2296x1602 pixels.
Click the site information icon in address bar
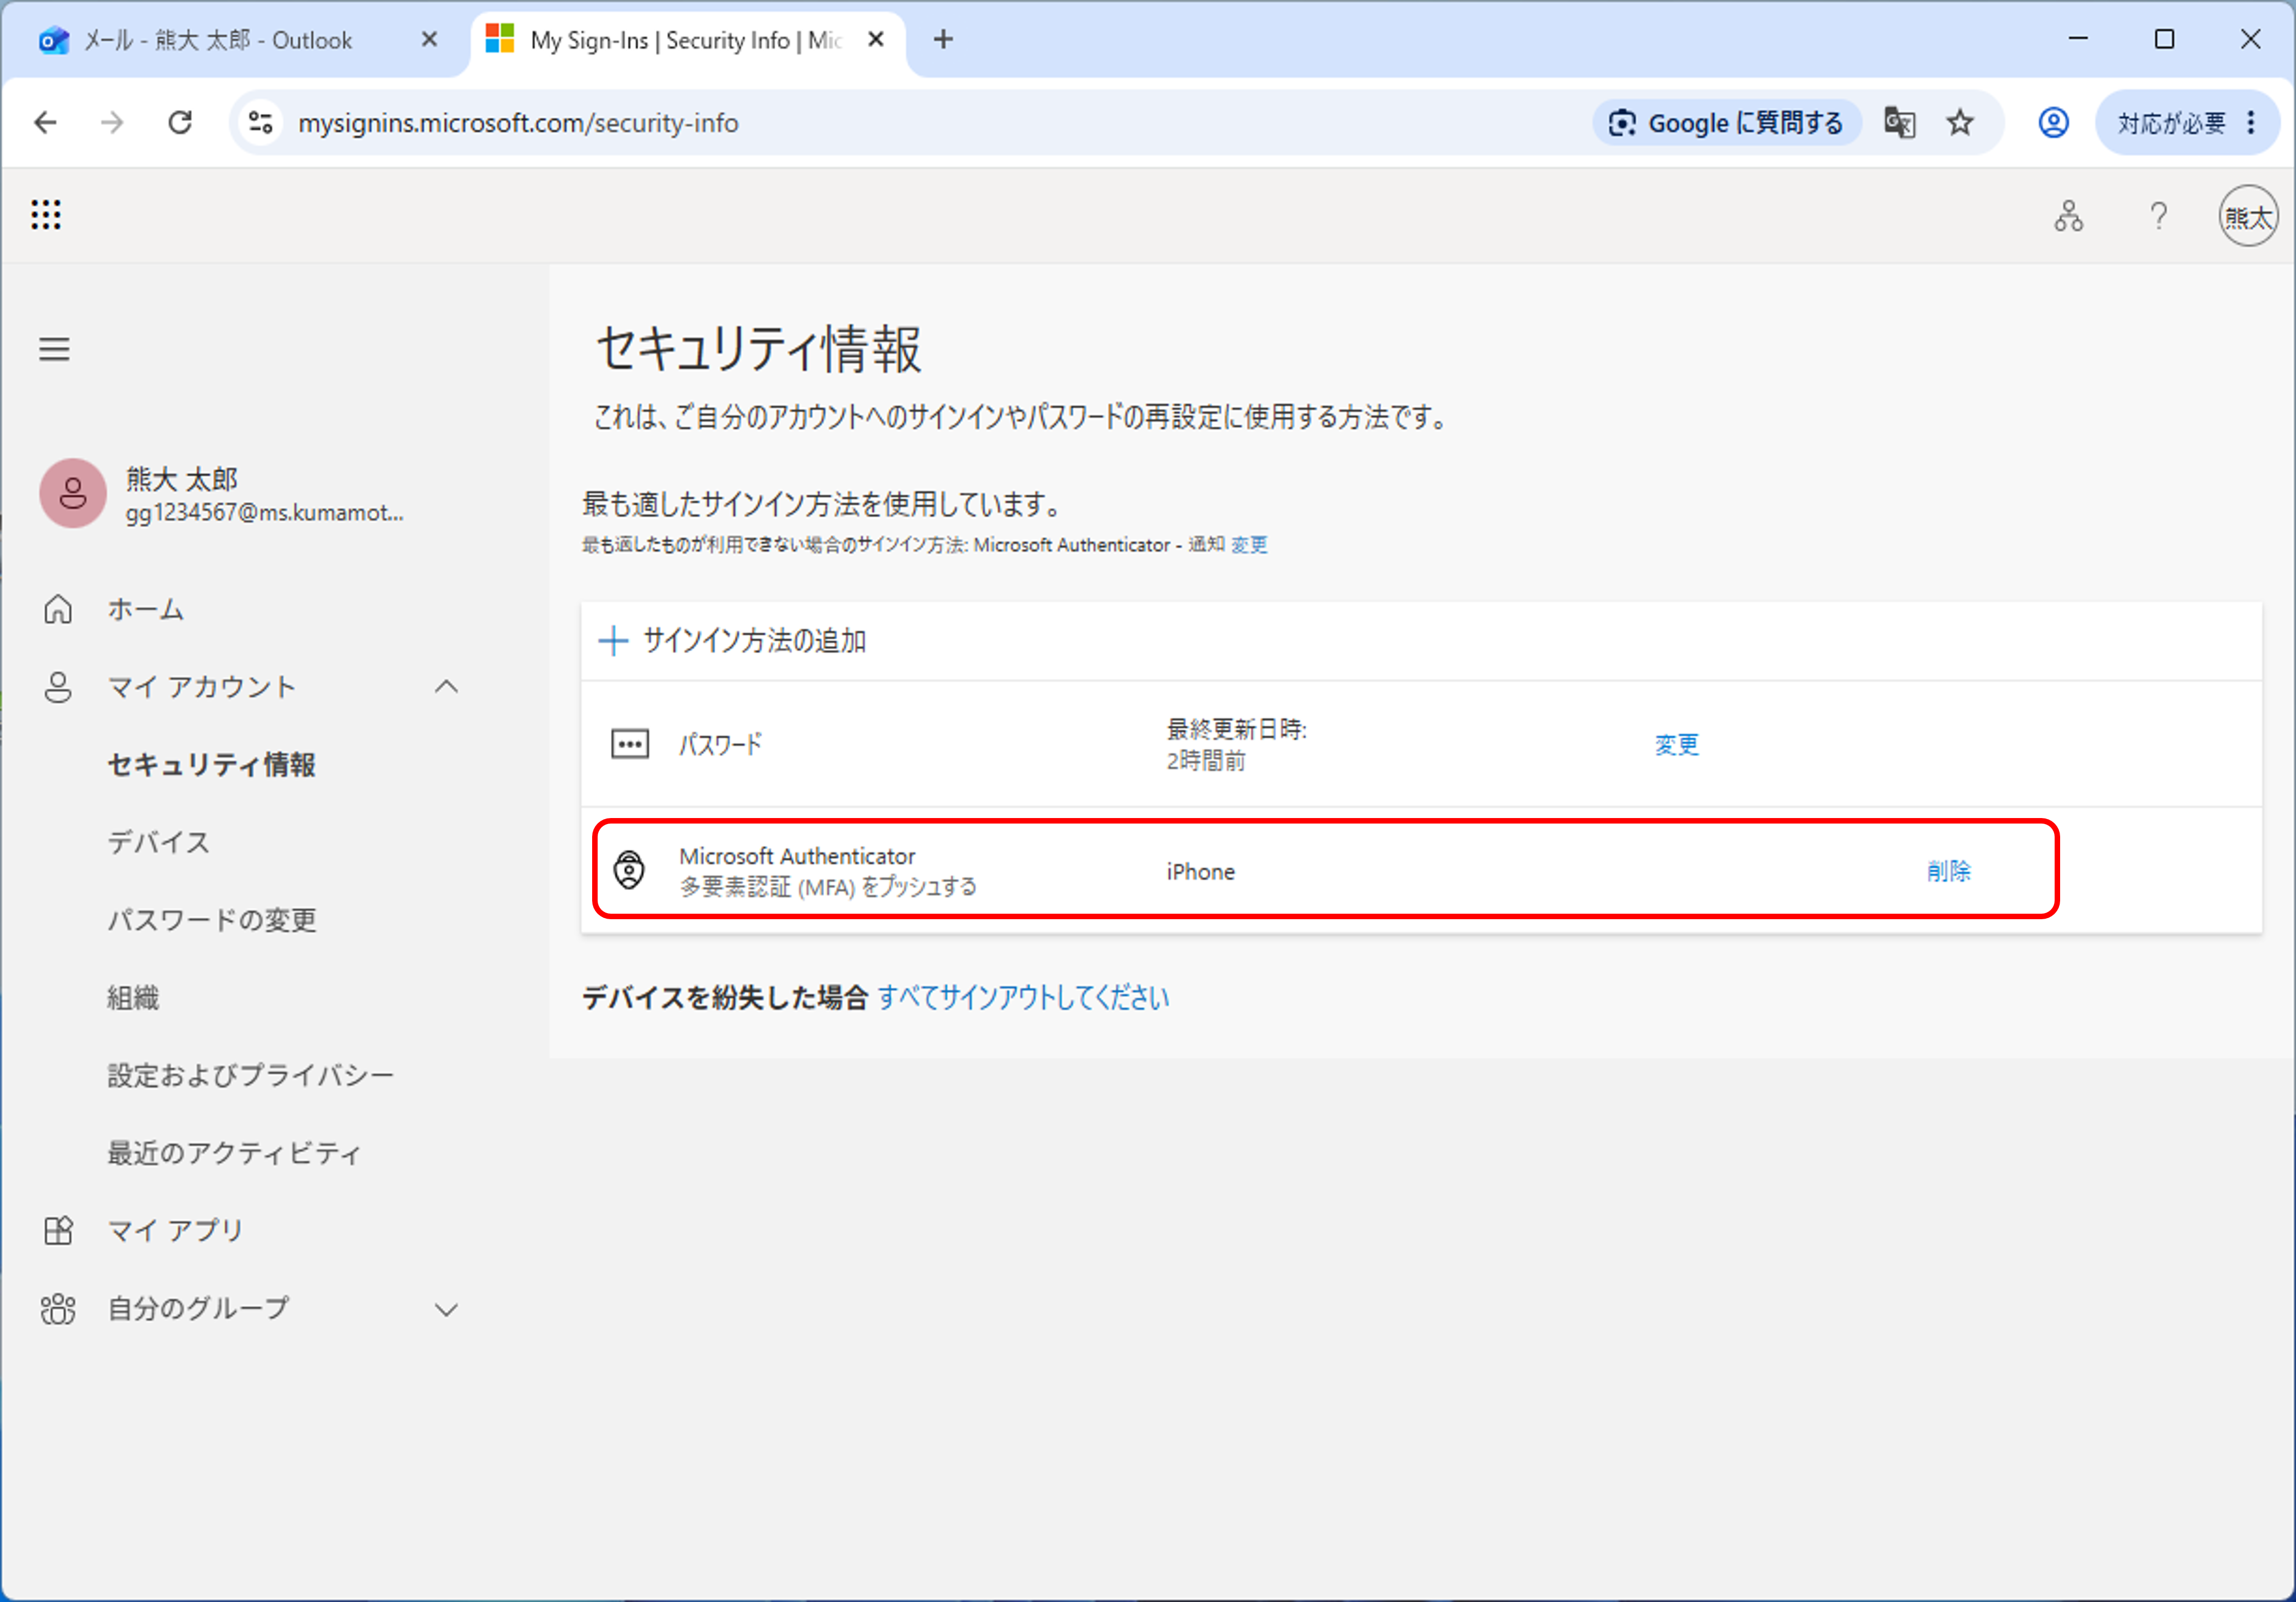pyautogui.click(x=261, y=123)
